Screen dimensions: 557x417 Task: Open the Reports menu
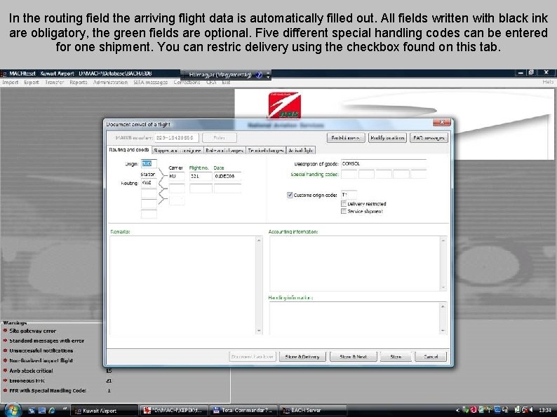pos(79,82)
